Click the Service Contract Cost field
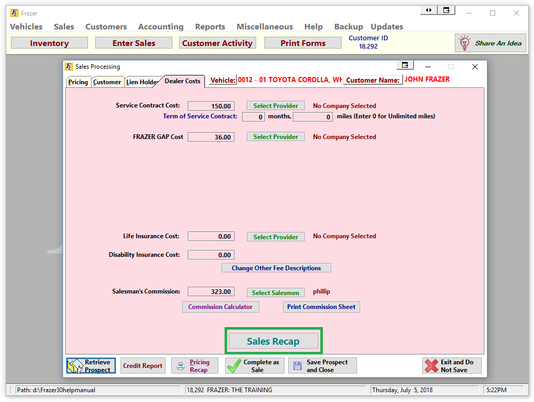534x402 pixels. click(211, 106)
